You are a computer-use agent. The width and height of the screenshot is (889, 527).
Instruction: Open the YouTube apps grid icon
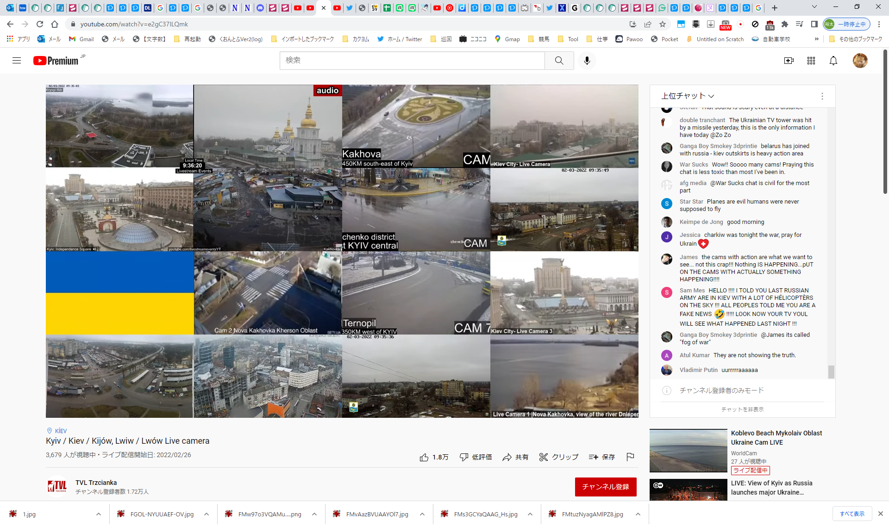[x=811, y=61]
